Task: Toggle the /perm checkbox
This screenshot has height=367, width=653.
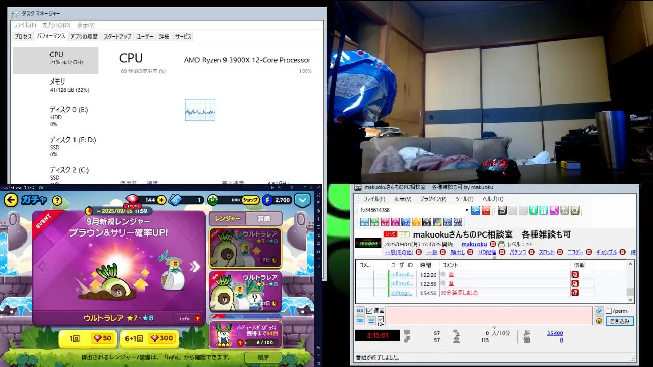Action: pos(608,311)
